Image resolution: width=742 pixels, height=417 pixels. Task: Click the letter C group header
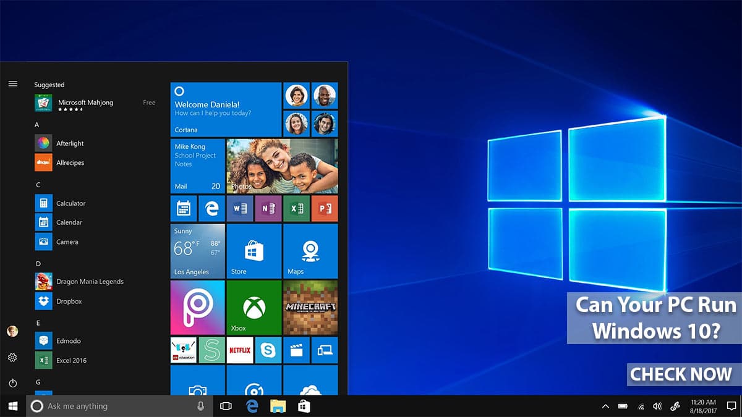click(x=38, y=184)
